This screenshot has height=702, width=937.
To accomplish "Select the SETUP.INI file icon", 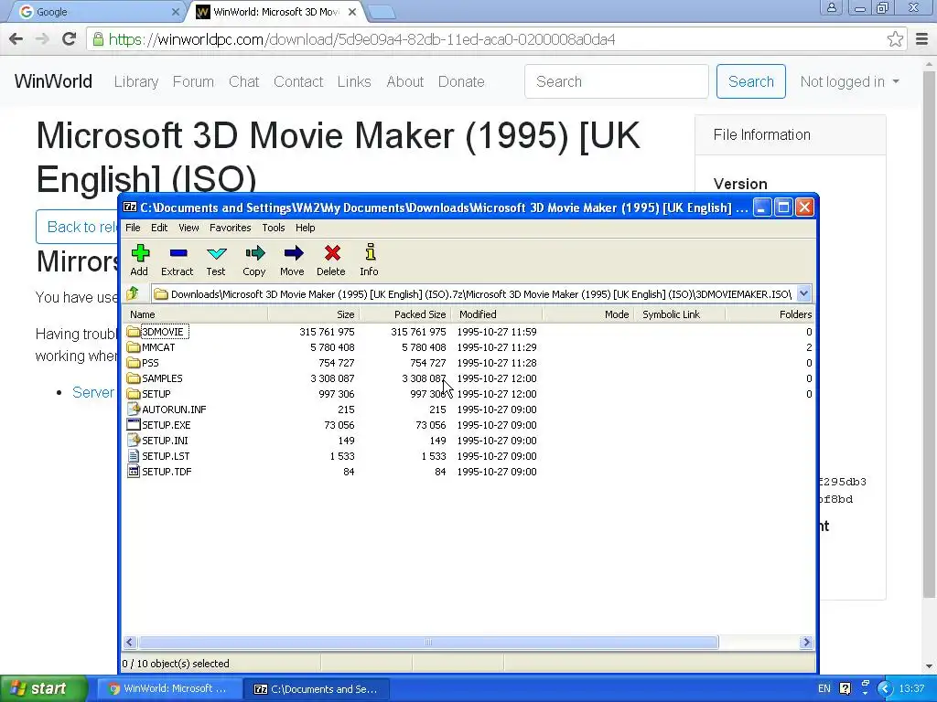I will [134, 441].
